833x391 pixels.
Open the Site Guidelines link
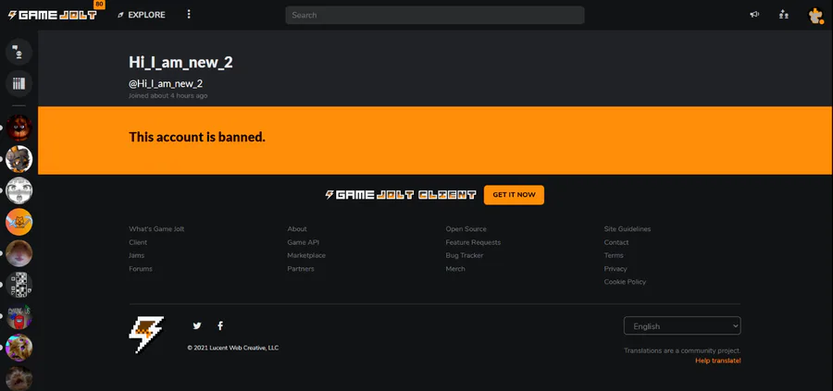click(x=628, y=229)
